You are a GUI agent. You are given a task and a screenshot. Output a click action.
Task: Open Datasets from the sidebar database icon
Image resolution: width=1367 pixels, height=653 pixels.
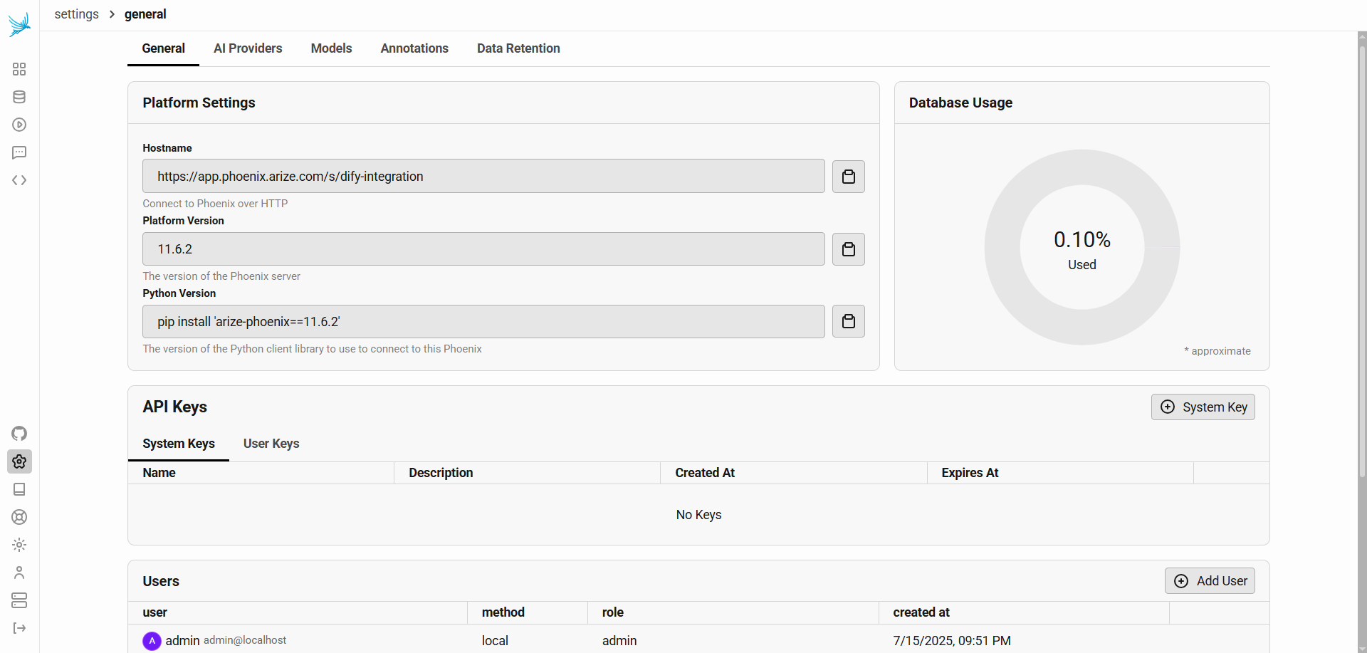(x=19, y=97)
